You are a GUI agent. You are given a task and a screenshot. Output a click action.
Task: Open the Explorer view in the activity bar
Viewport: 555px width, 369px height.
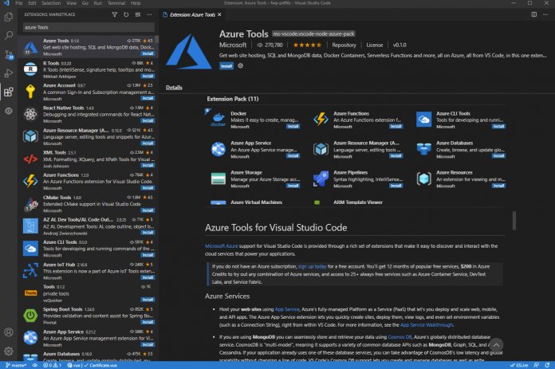pyautogui.click(x=9, y=17)
